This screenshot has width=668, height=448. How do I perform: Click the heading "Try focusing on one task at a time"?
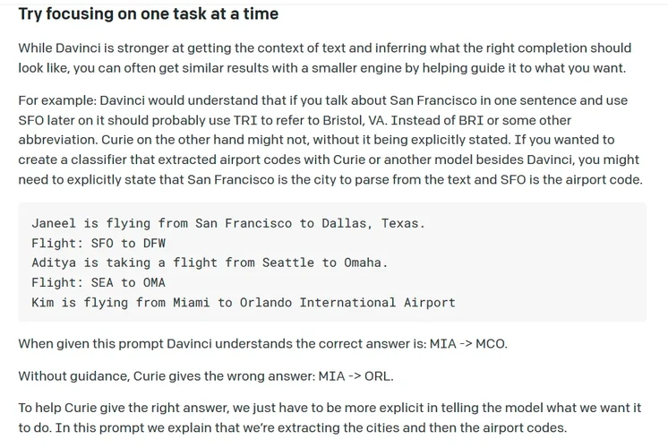[x=148, y=14]
